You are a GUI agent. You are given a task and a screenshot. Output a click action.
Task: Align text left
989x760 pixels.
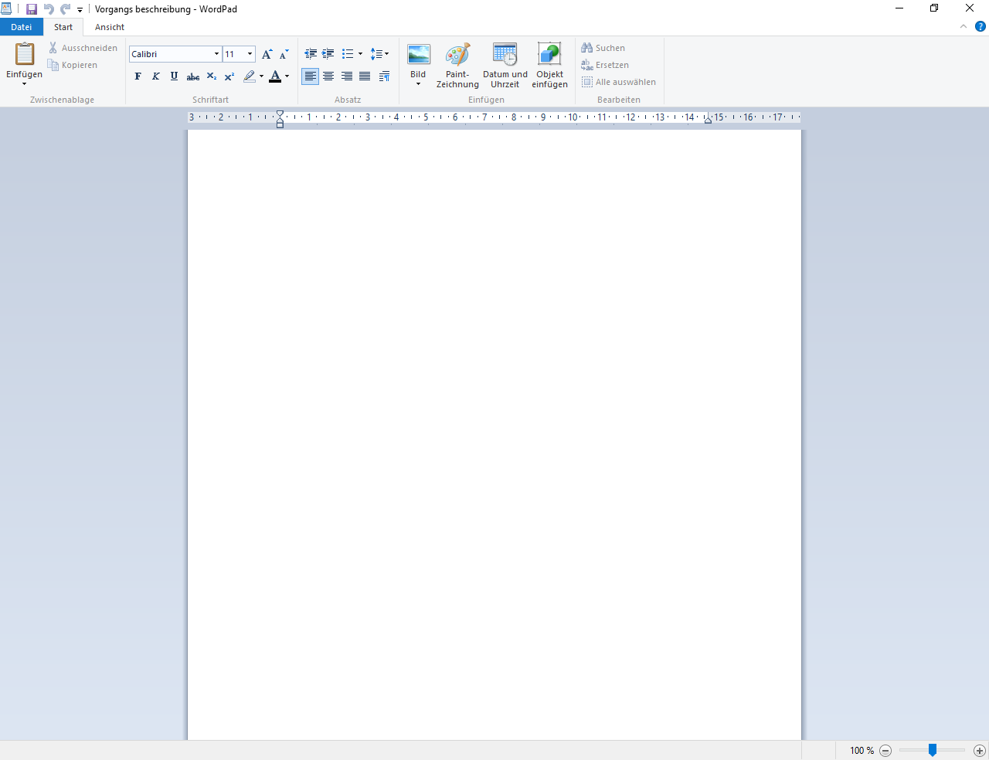coord(310,76)
